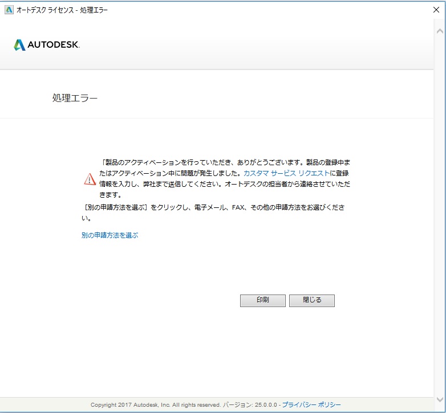Click the Autodesk icon in the title bar
This screenshot has width=446, height=413.
[x=9, y=10]
